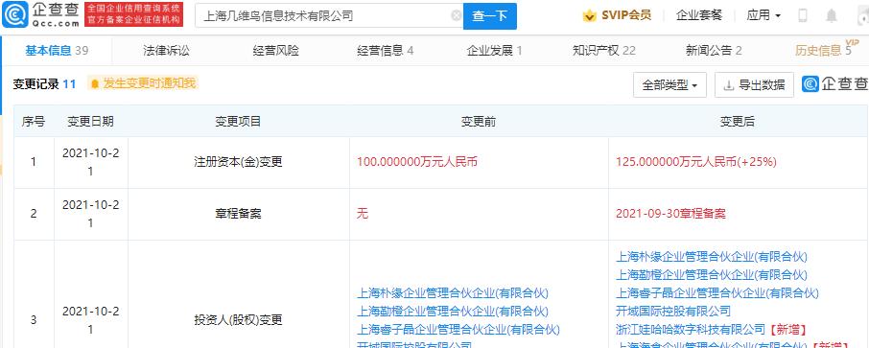Click 发生变更时通知我 notification button
Screen dimensions: 869x348
[x=143, y=83]
